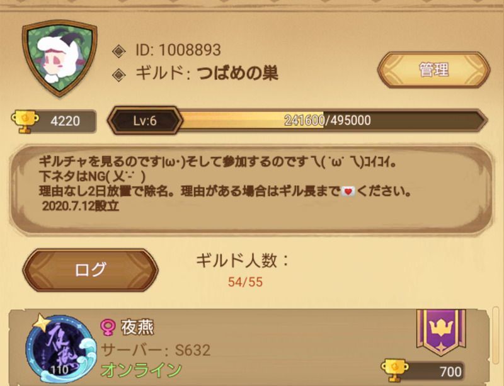The height and width of the screenshot is (386, 504).
Task: Tap the Lv:6 level badge
Action: coord(145,120)
